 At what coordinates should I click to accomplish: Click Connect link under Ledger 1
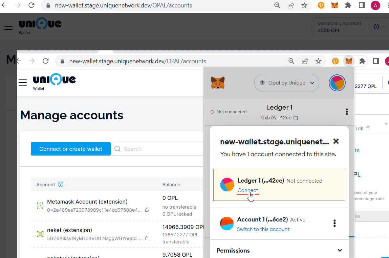[247, 190]
